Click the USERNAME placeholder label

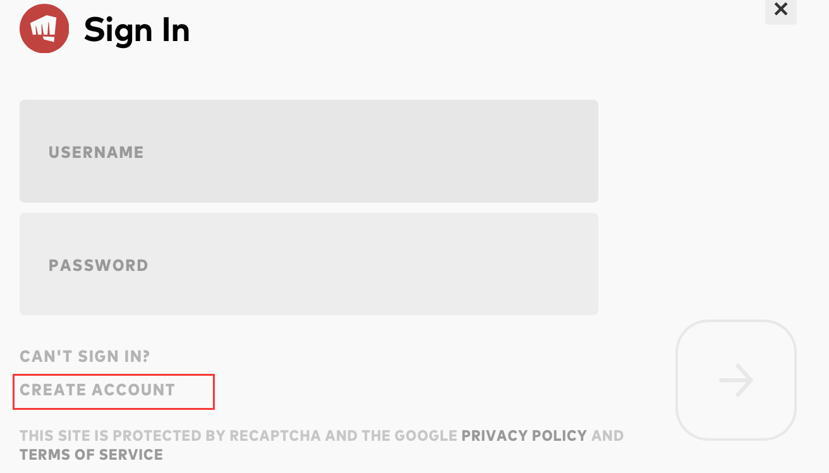96,152
